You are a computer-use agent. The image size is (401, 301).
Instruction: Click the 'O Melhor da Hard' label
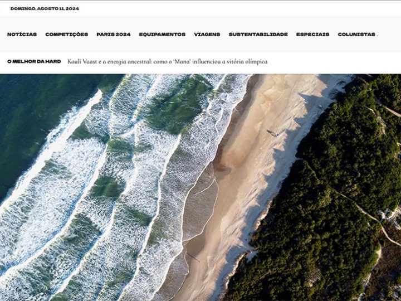click(x=34, y=61)
